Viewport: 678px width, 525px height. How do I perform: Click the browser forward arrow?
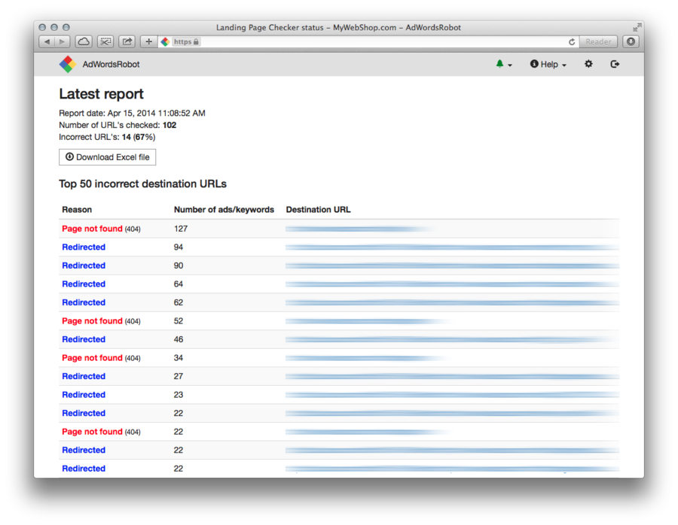click(63, 42)
